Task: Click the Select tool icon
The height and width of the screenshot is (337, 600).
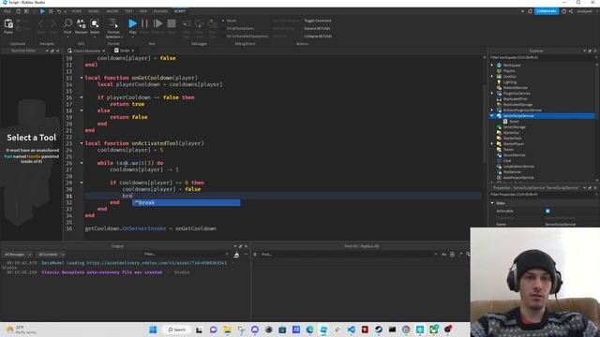Action: click(x=95, y=23)
